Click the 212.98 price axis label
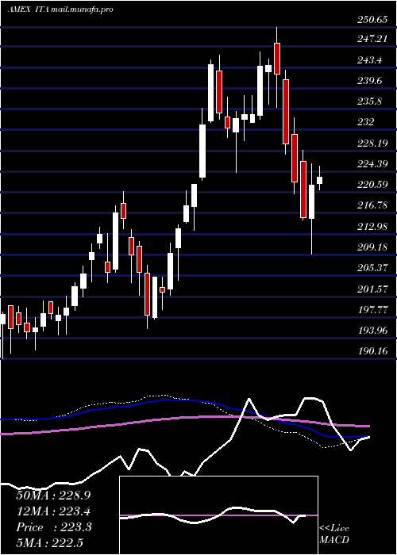The image size is (397, 555). pyautogui.click(x=372, y=226)
